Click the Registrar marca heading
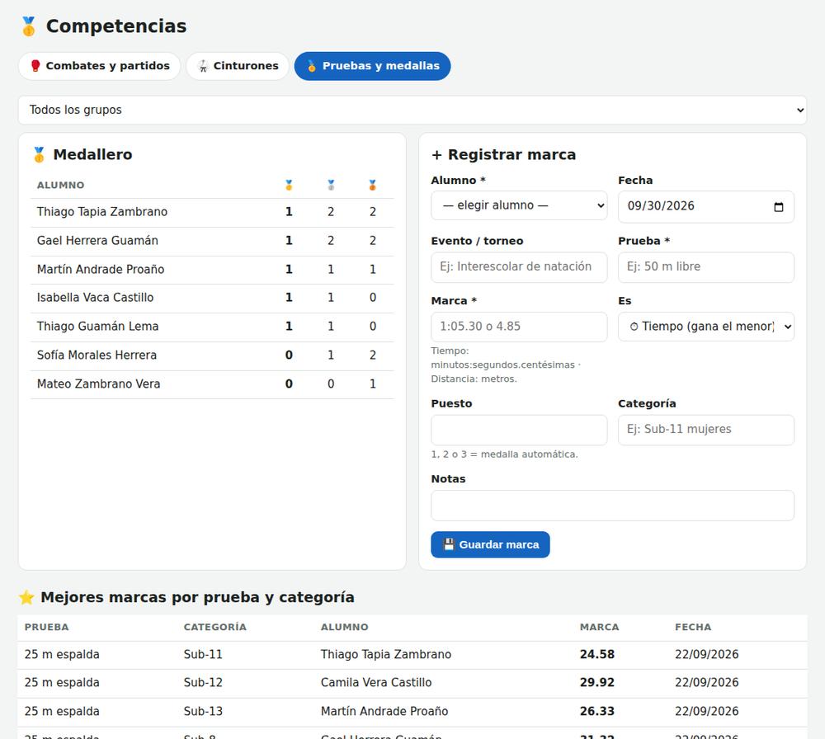Viewport: 825px width, 739px height. [x=503, y=154]
